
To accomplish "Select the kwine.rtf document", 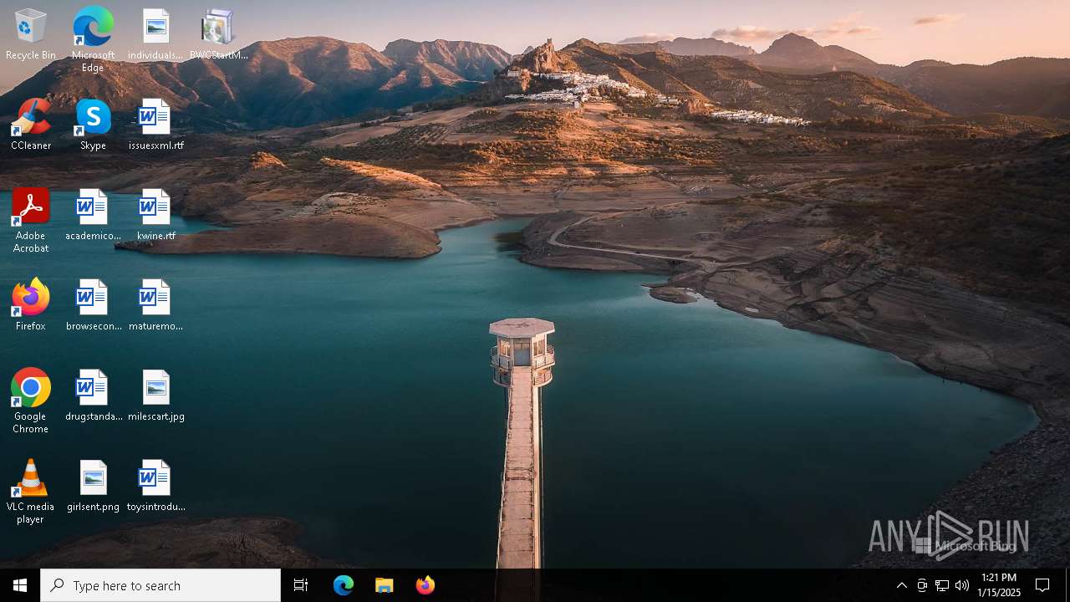I will point(155,215).
